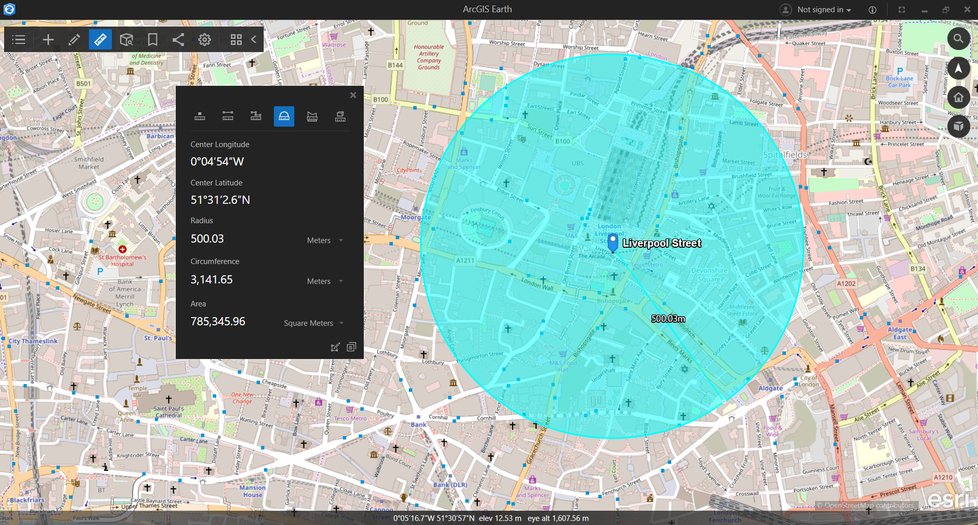This screenshot has width=978, height=525.
Task: Click the 500.03m radius label on map
Action: coord(668,319)
